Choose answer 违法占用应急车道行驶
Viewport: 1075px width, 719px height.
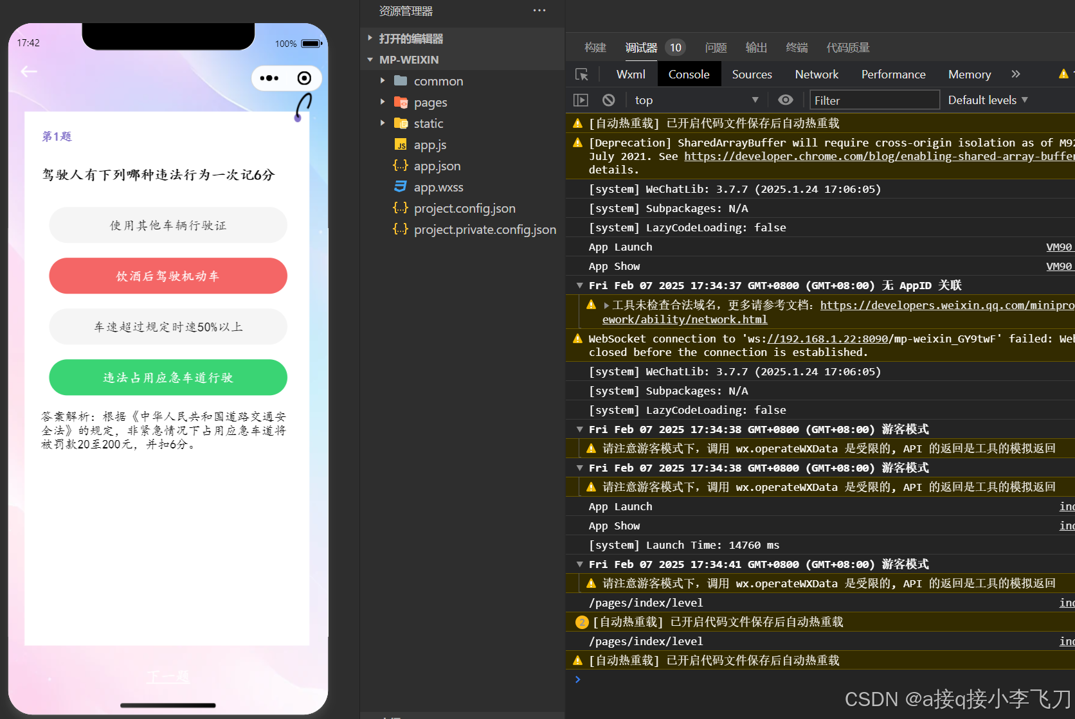tap(168, 377)
